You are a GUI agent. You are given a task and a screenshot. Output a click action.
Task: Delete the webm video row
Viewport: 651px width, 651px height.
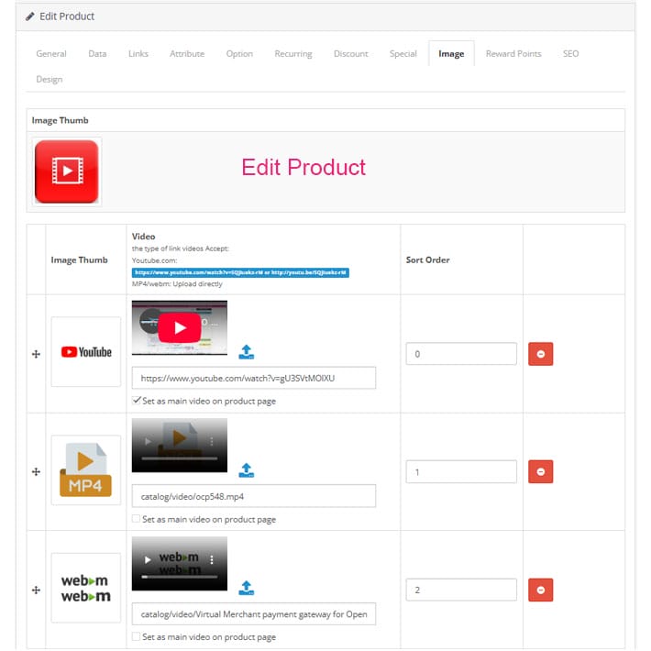540,590
